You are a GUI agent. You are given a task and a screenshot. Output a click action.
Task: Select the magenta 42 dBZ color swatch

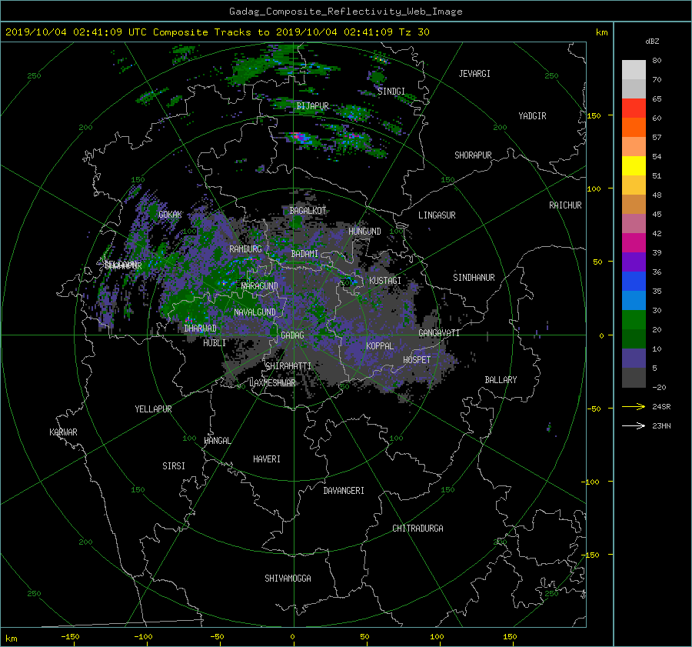point(634,242)
